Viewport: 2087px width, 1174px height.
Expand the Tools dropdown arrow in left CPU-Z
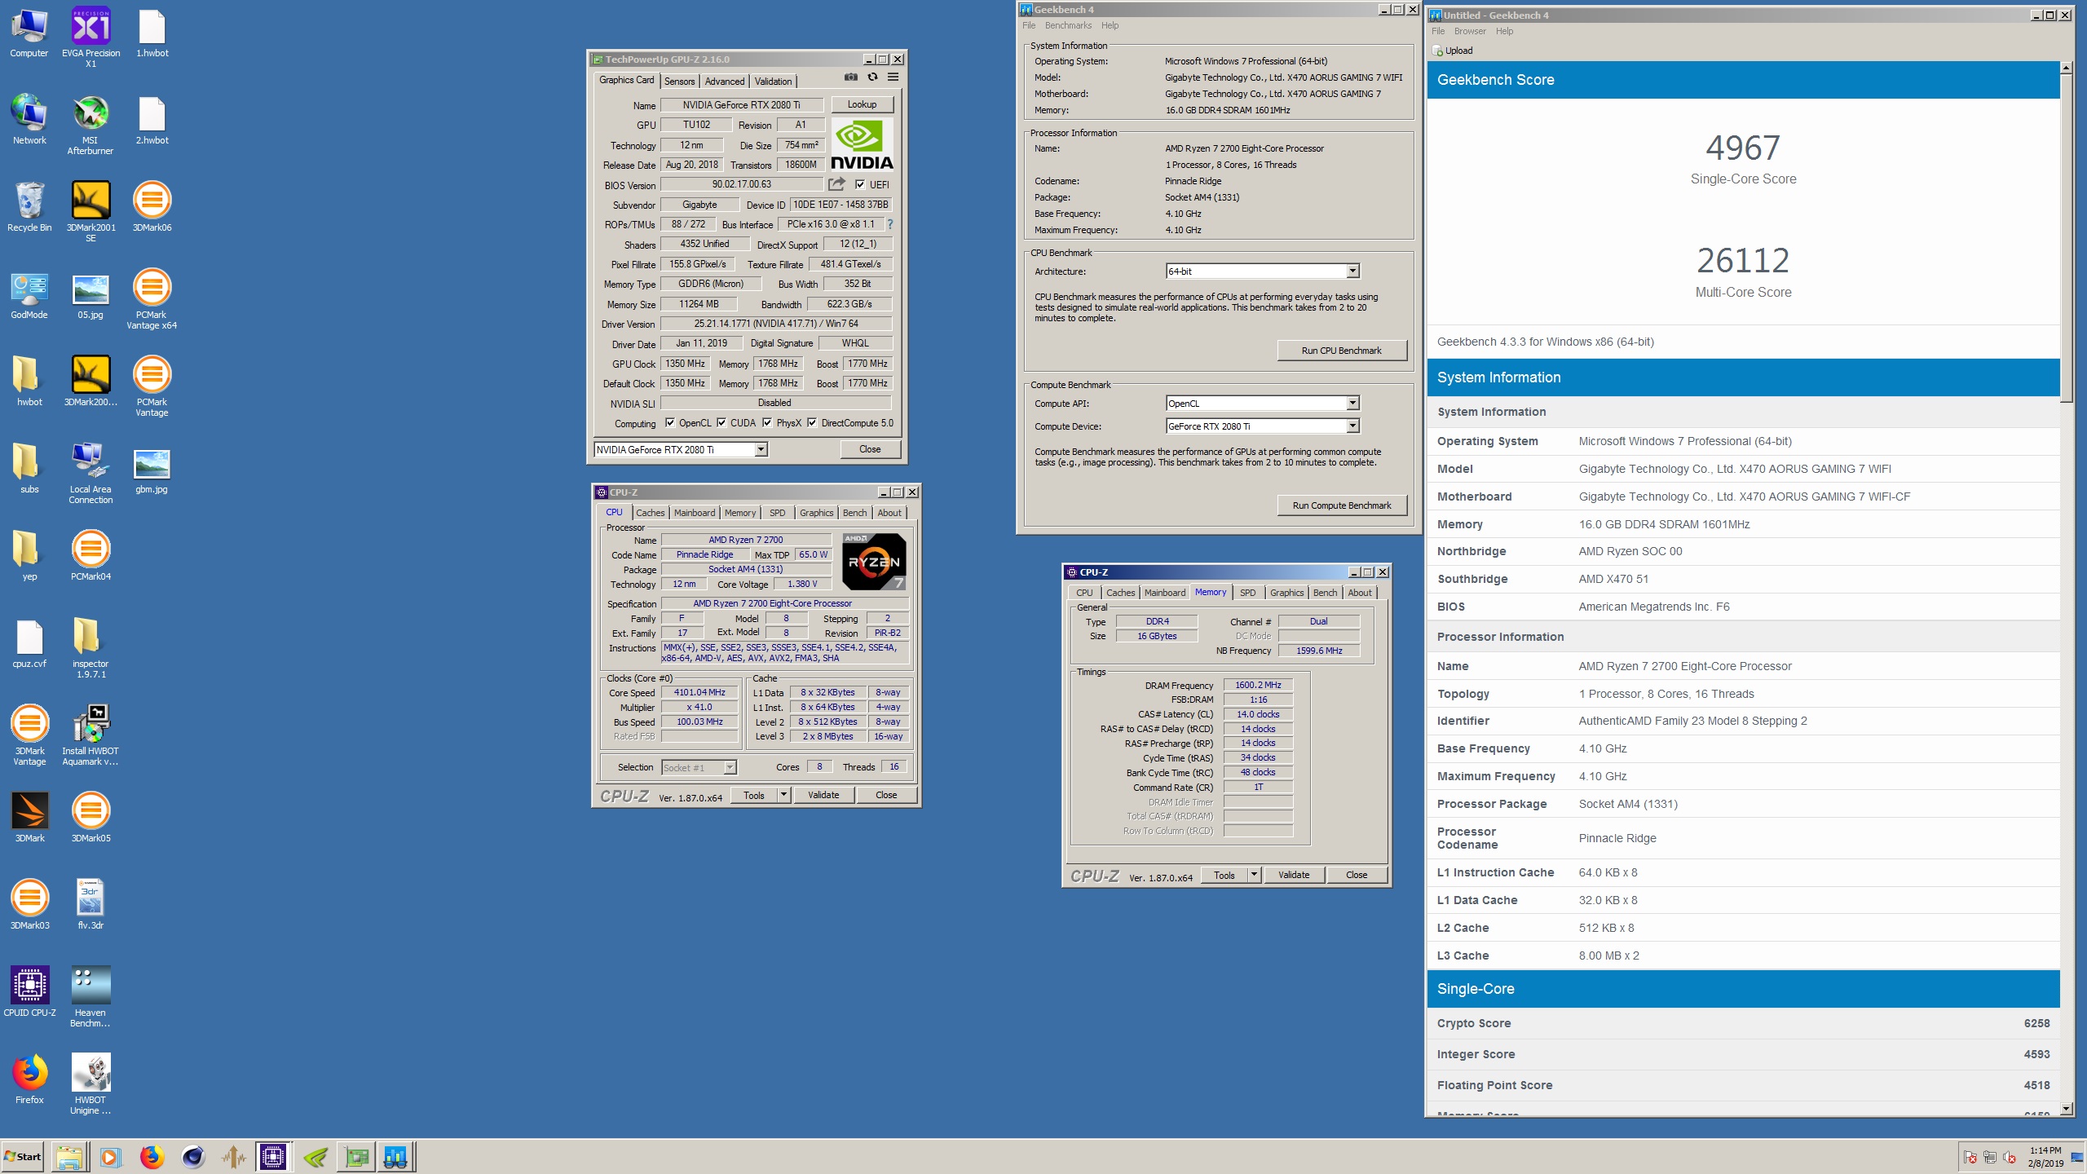click(784, 795)
